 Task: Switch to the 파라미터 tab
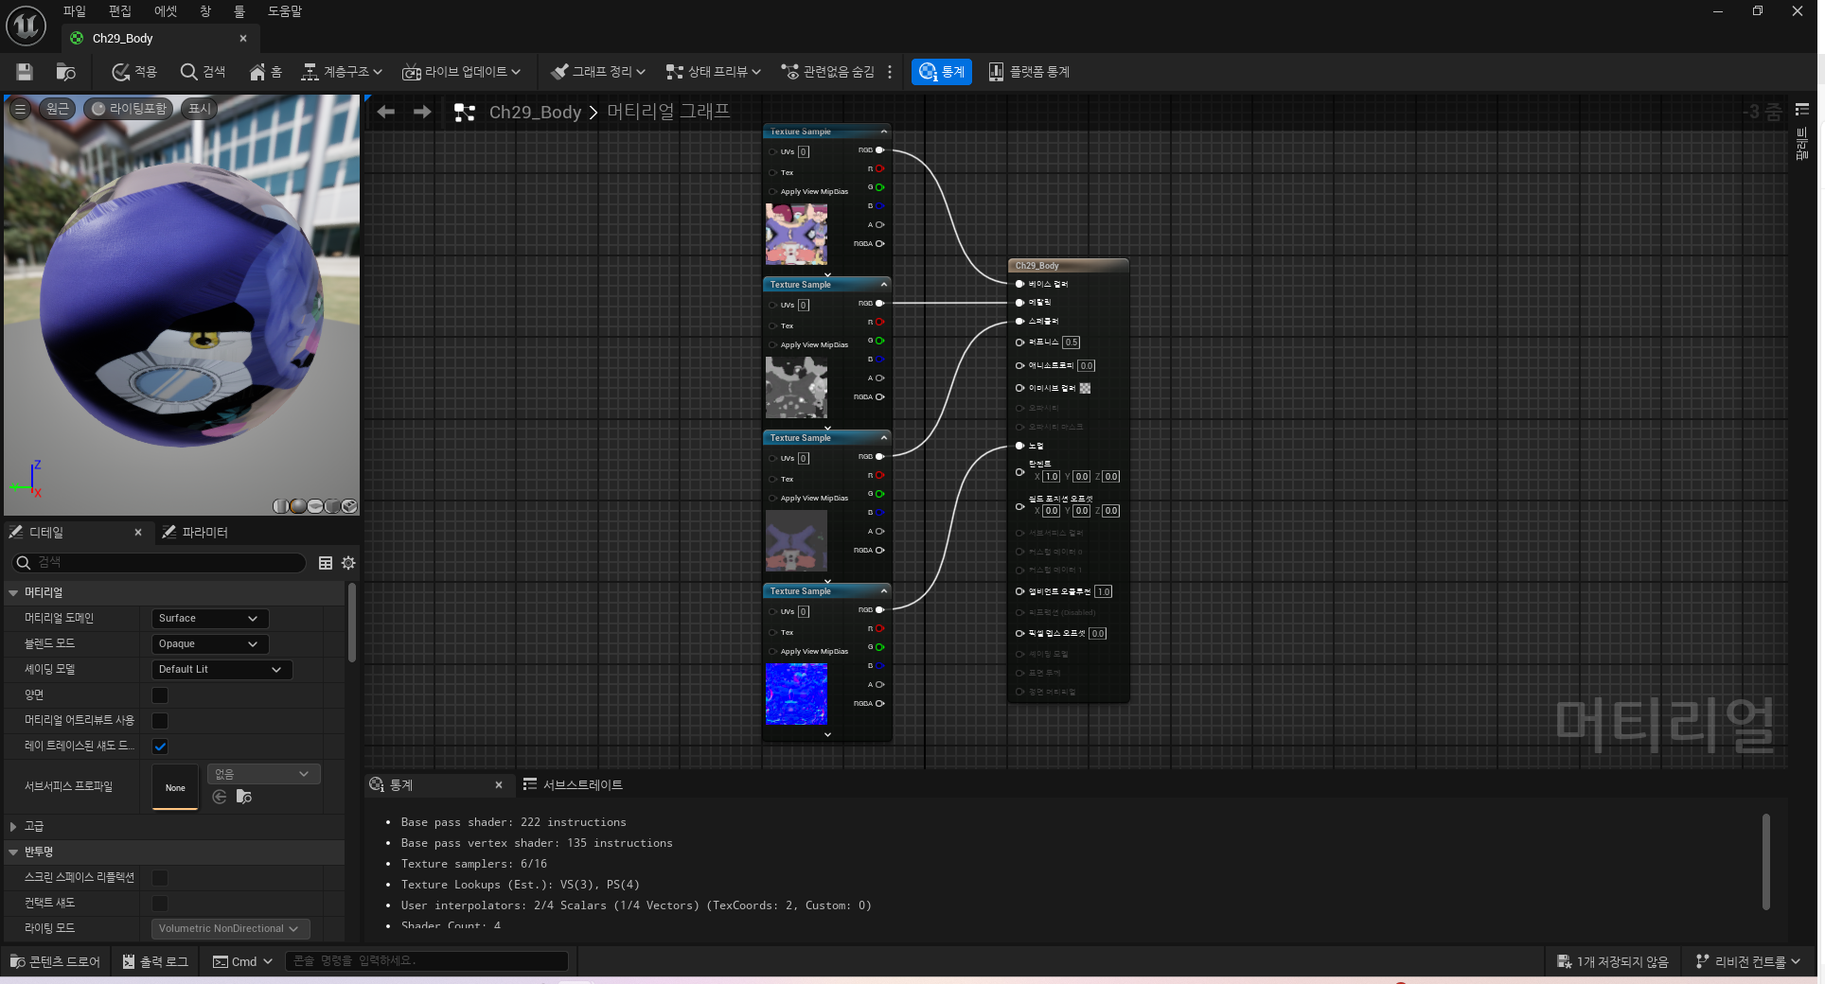(x=195, y=533)
